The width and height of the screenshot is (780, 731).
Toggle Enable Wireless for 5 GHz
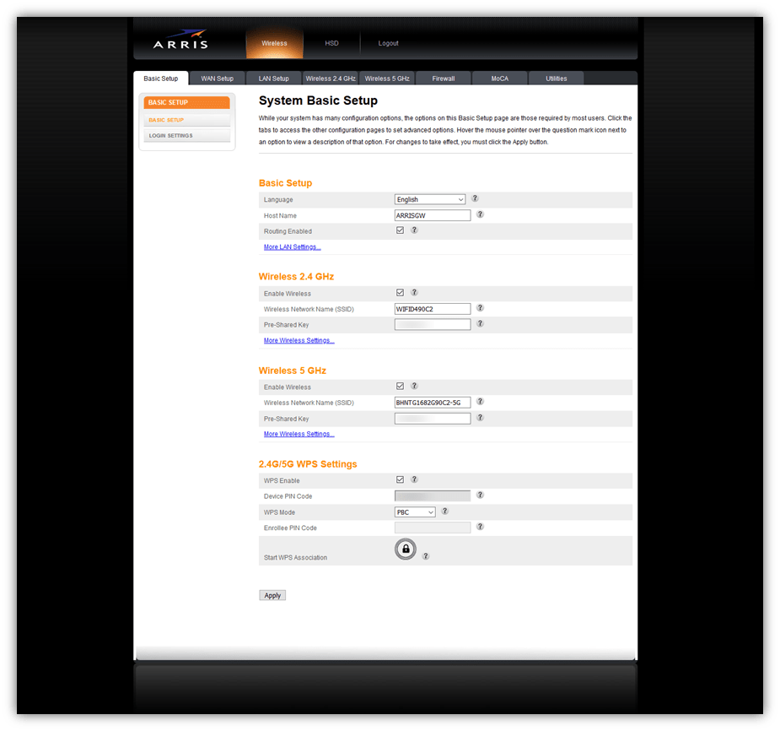pos(400,386)
